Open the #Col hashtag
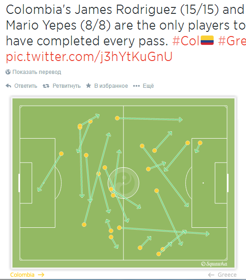The width and height of the screenshot is (246, 280). tap(186, 41)
